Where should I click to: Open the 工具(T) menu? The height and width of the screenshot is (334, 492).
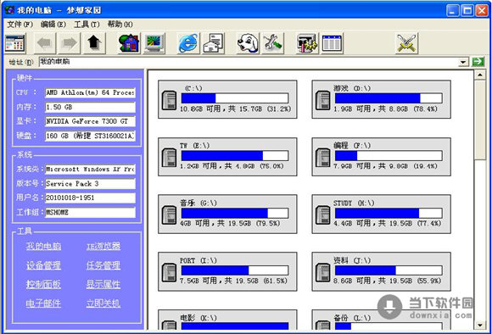coord(87,24)
